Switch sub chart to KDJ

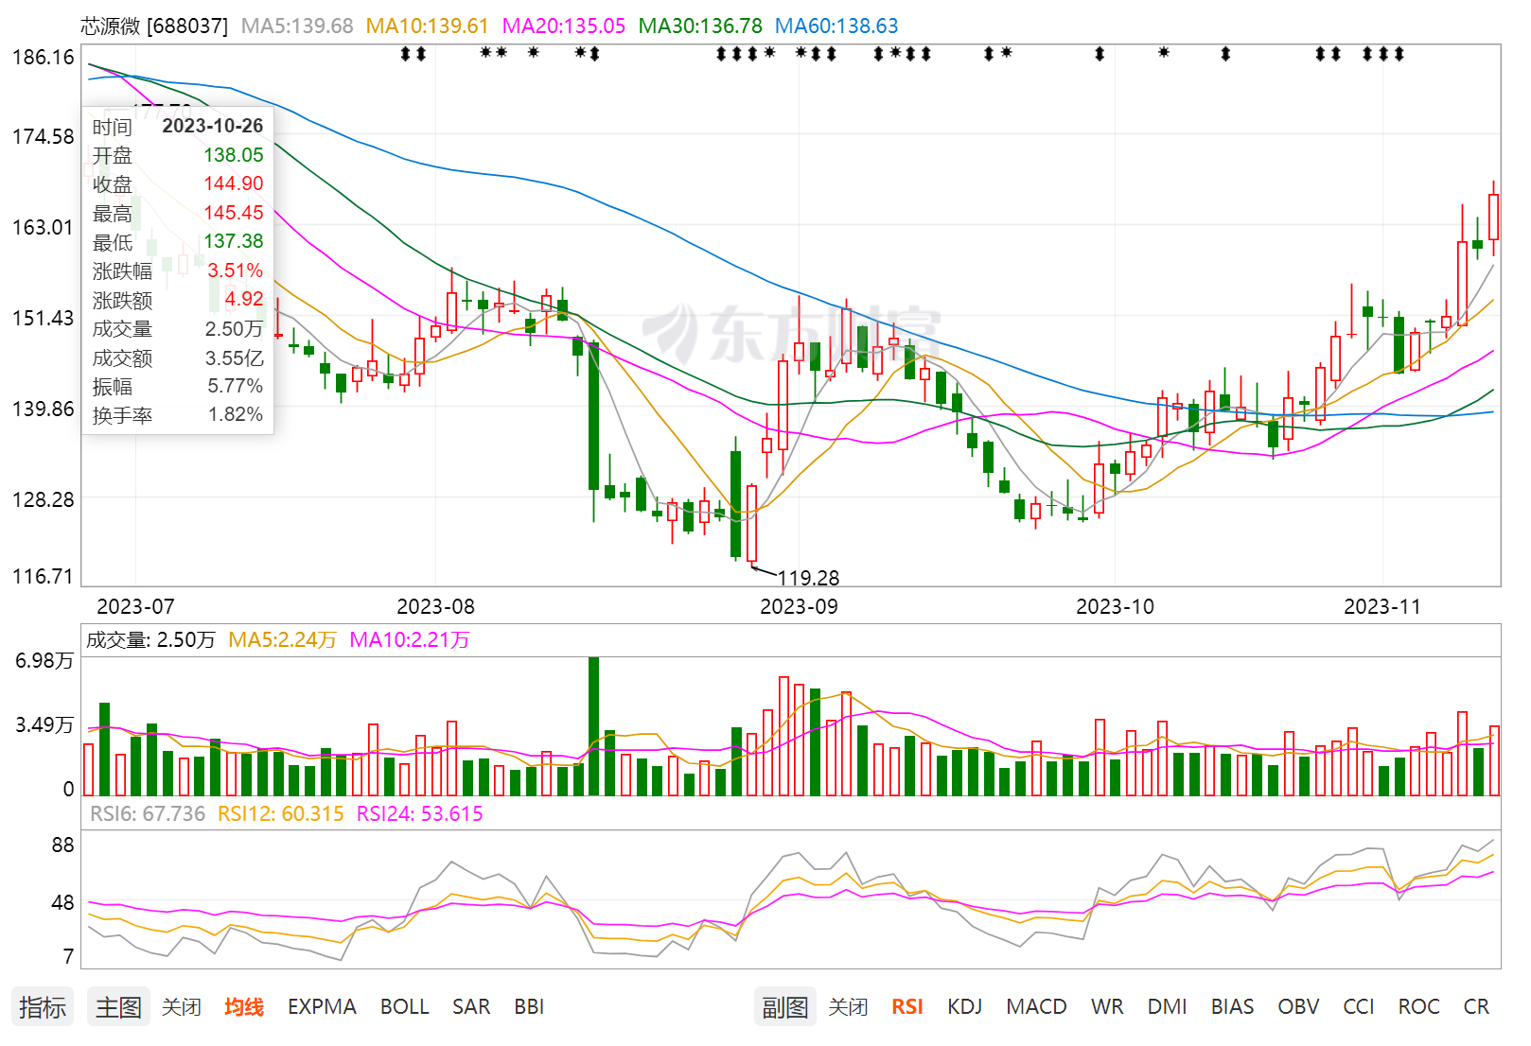pyautogui.click(x=964, y=1007)
